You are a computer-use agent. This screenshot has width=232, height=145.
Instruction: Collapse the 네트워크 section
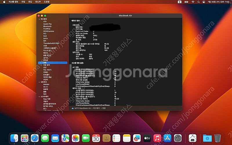[x=39, y=82]
